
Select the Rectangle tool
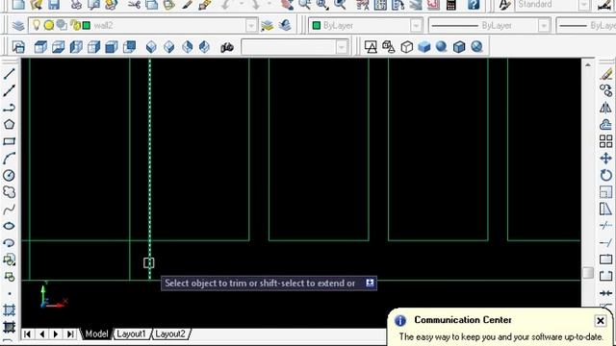pos(9,141)
